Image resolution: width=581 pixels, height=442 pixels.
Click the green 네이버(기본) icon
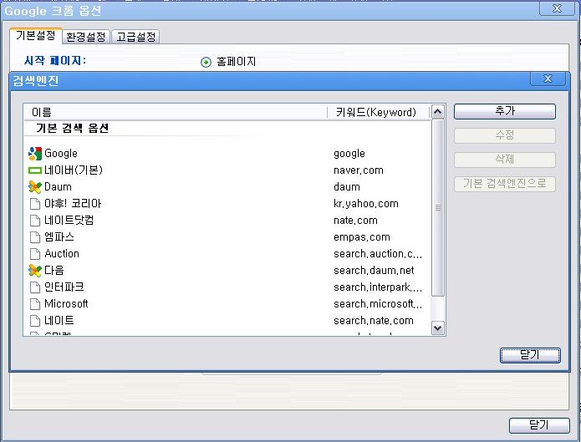(35, 170)
